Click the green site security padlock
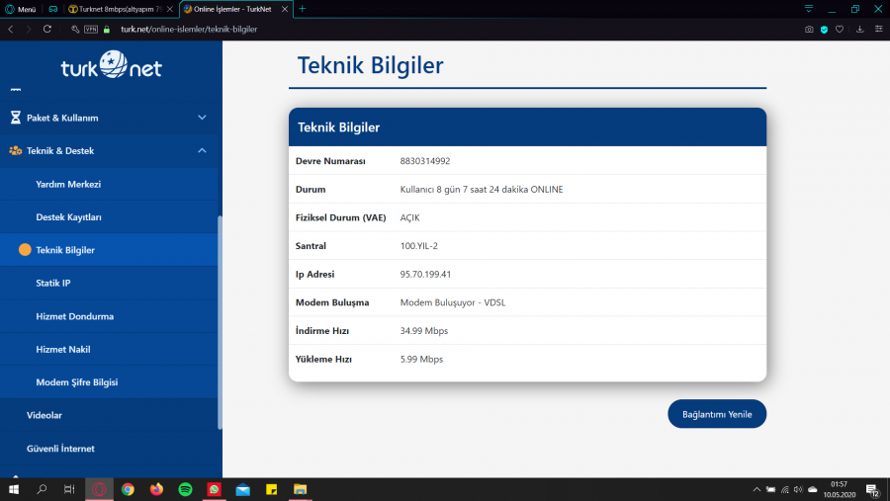The width and height of the screenshot is (890, 501). 106,29
